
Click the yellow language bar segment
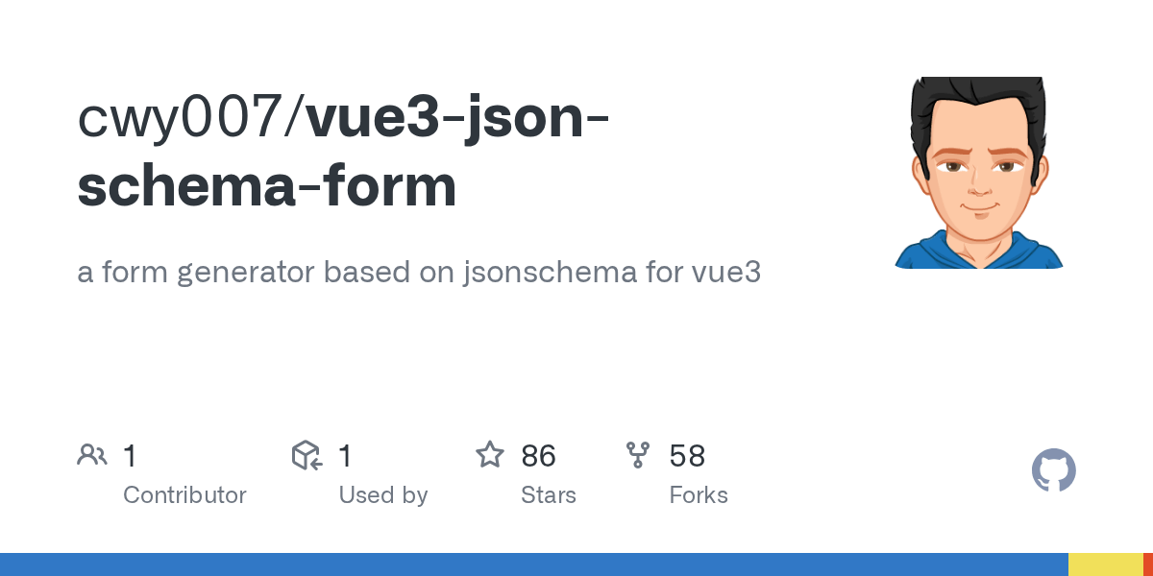[1105, 564]
